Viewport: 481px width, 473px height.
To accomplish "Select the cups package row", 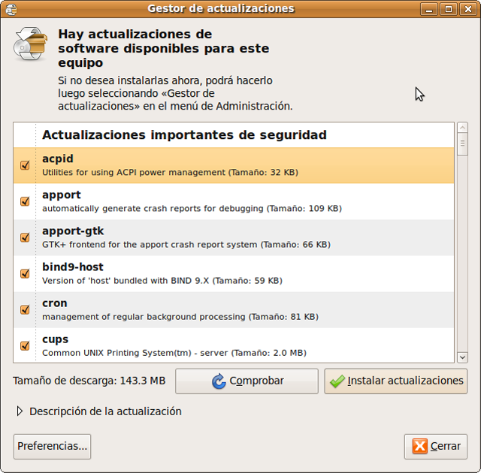I will pyautogui.click(x=225, y=345).
